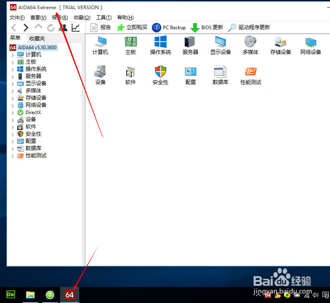Expand the 网络设备 tree node

pos(13,106)
